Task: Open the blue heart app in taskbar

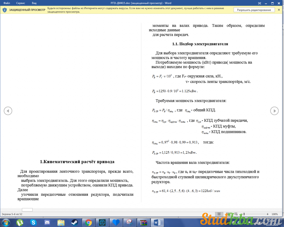Action: (116, 222)
